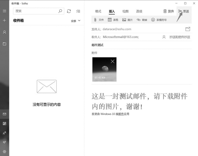Click into message body text

point(139,101)
